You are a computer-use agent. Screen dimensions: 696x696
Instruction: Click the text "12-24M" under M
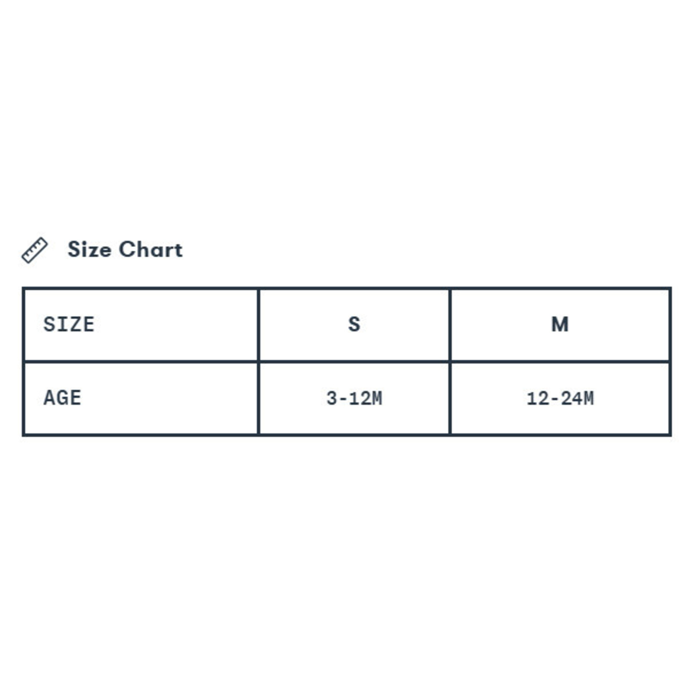[560, 398]
